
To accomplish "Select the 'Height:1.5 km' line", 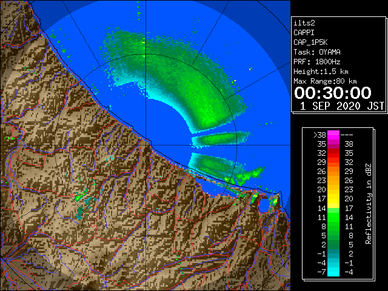I will 321,72.
